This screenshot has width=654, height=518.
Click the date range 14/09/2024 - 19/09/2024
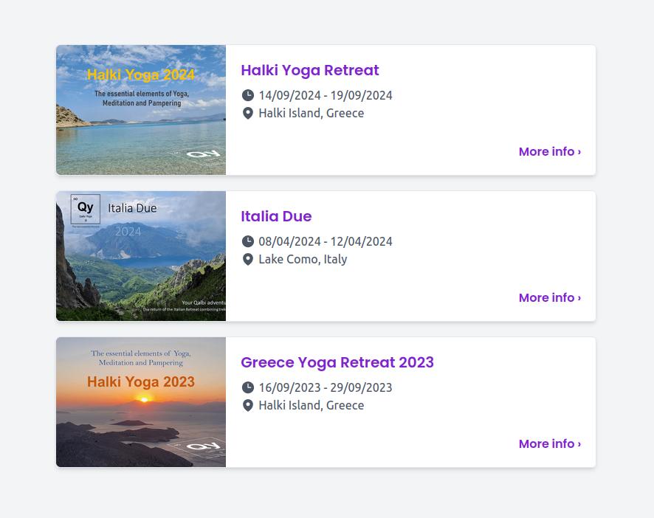point(326,95)
